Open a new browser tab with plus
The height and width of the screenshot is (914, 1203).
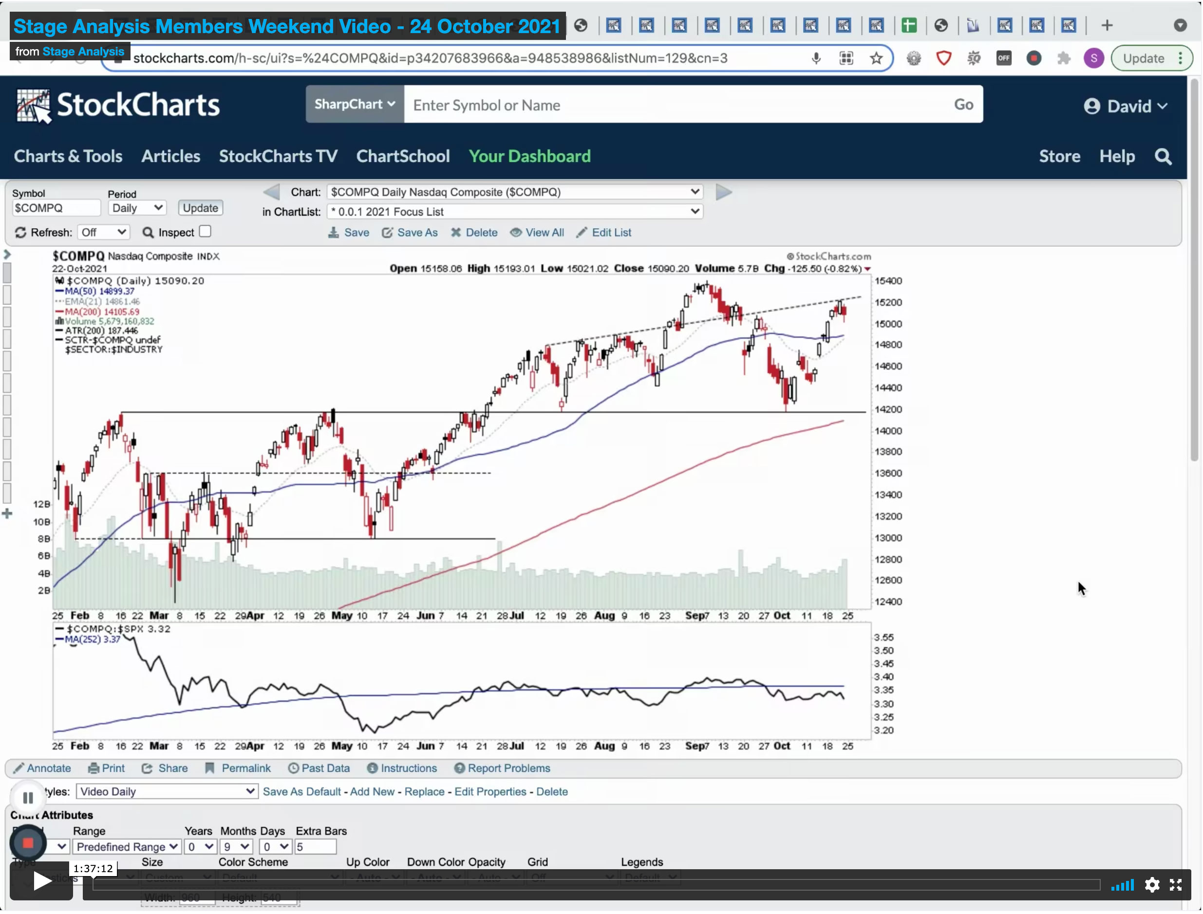1106,26
